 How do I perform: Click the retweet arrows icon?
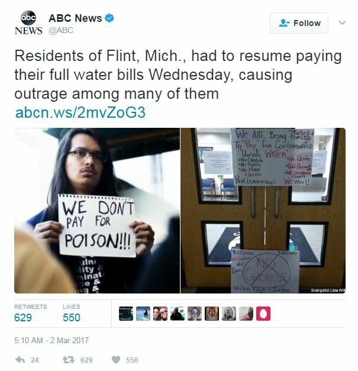69,360
